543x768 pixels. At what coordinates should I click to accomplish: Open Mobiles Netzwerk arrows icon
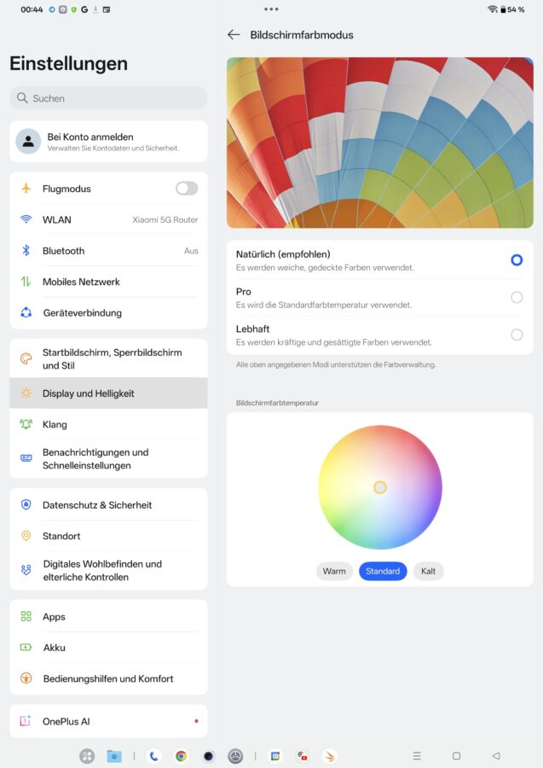[26, 282]
